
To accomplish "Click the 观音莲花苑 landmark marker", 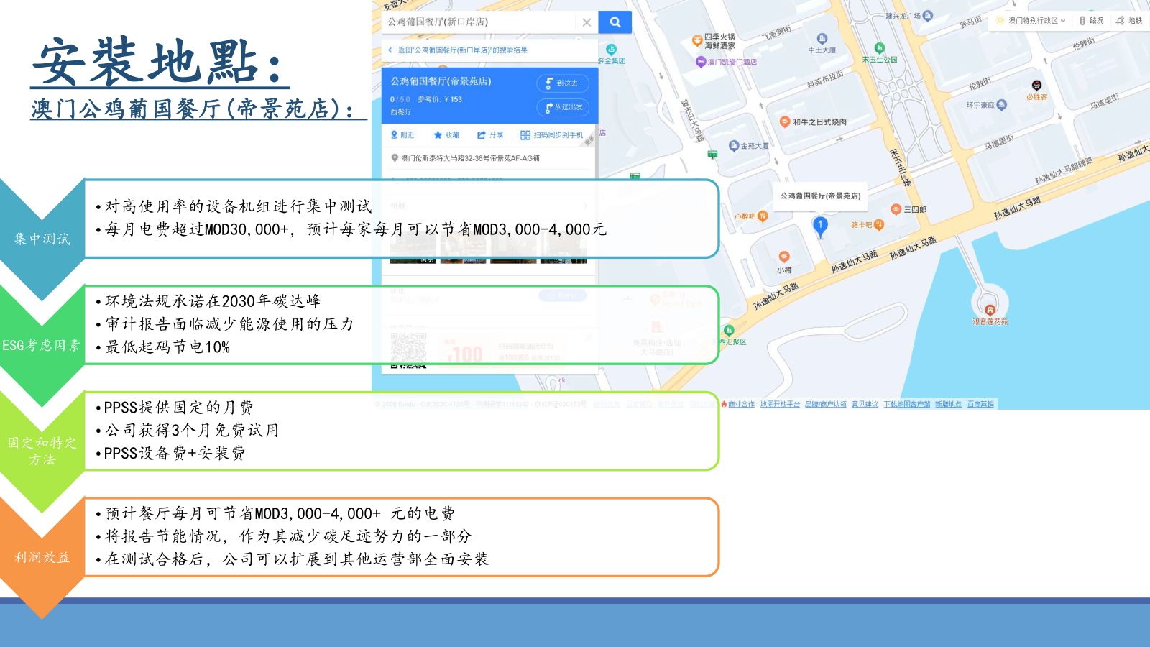I will [990, 311].
